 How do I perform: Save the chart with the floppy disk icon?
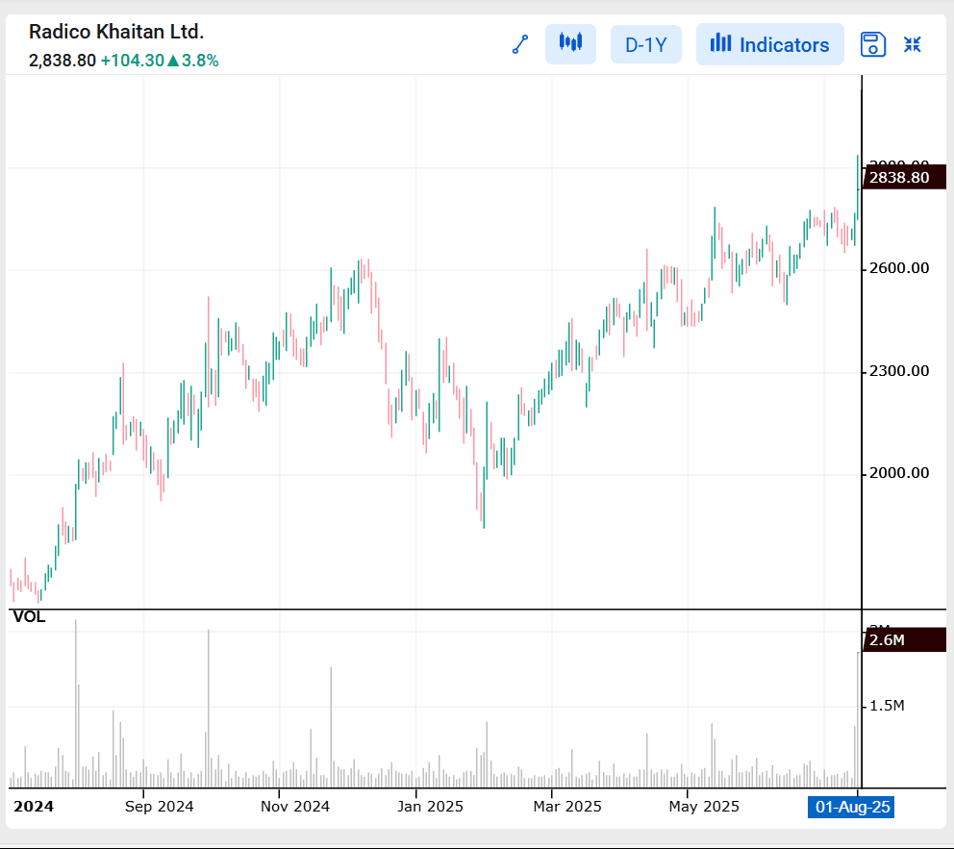tap(872, 44)
